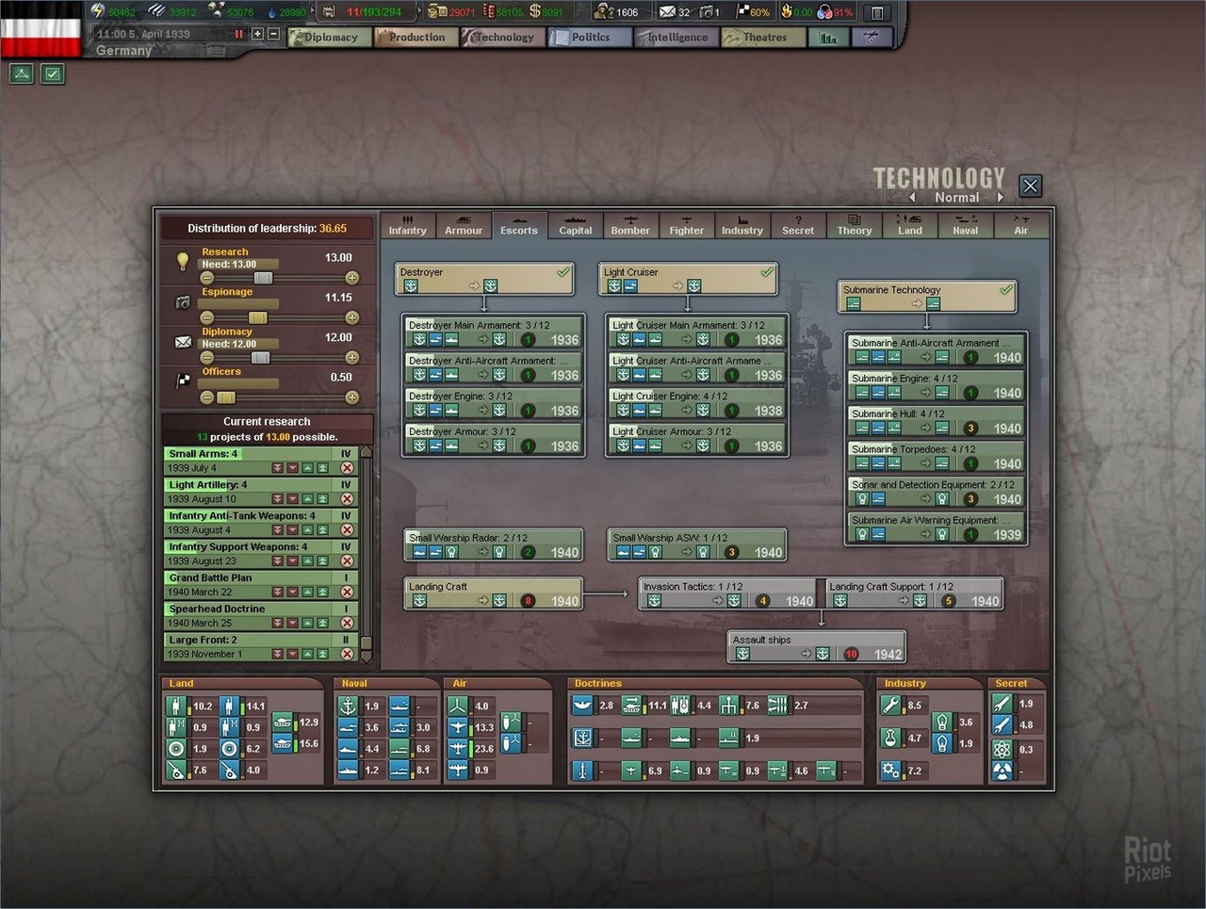This screenshot has width=1206, height=909.
Task: Cancel the Grand Battle Plan research
Action: point(347,592)
